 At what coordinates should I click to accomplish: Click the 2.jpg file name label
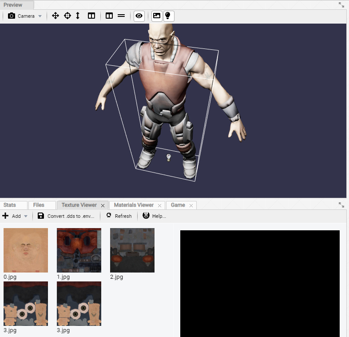117,277
